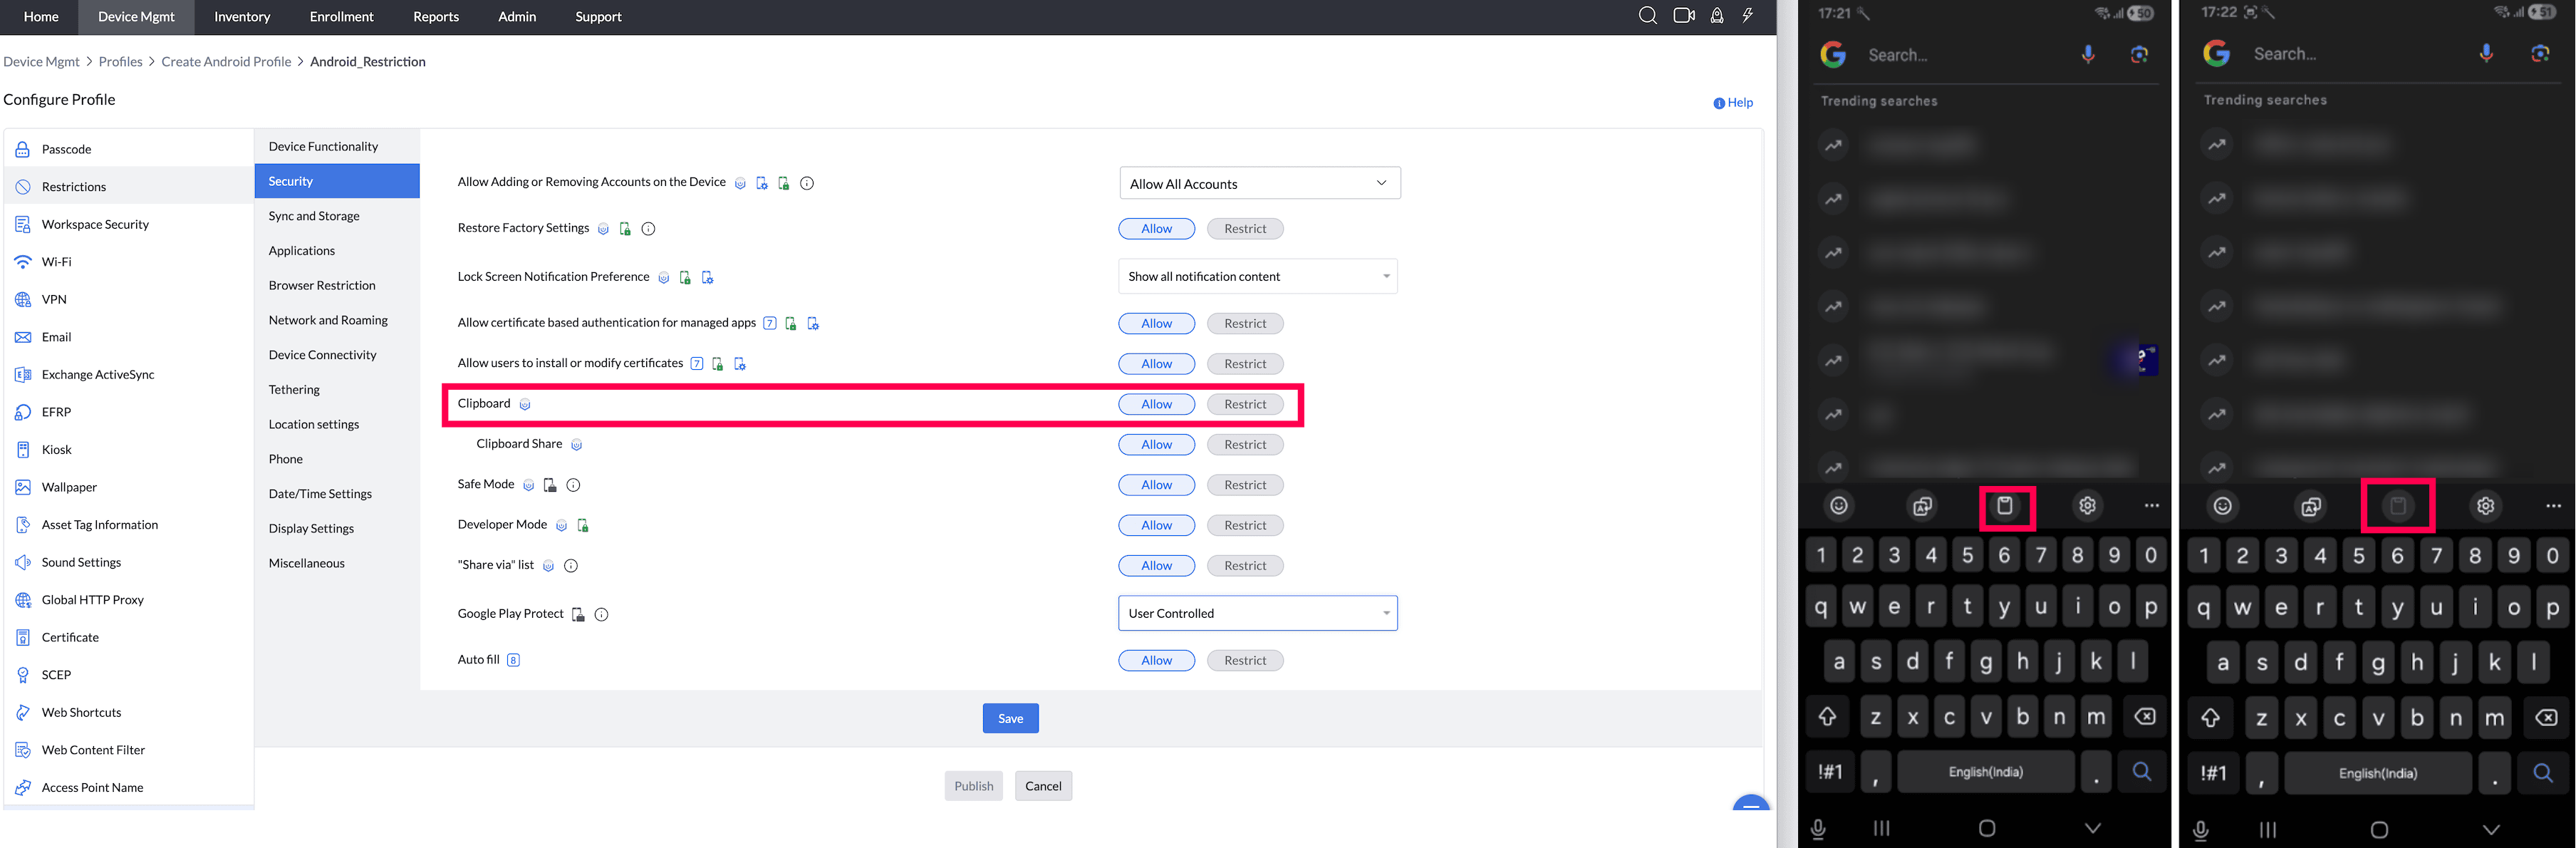Click info icon next to Restore Factory Settings
This screenshot has height=848, width=2576.
(x=648, y=229)
